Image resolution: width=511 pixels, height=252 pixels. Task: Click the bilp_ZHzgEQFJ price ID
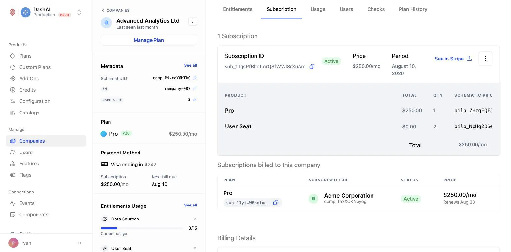(473, 111)
